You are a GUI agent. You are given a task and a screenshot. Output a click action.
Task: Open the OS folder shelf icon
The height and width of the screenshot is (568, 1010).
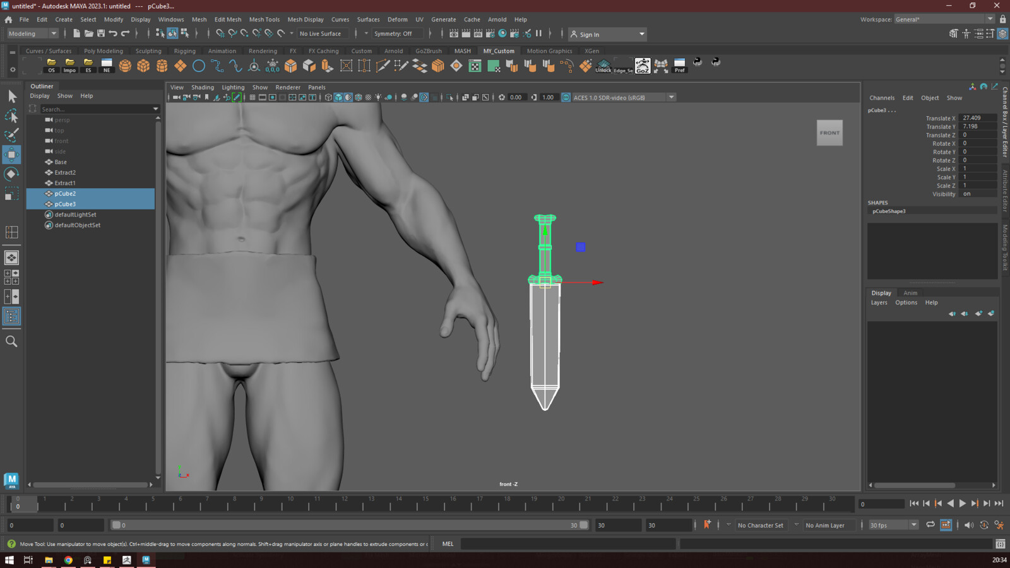coord(51,66)
